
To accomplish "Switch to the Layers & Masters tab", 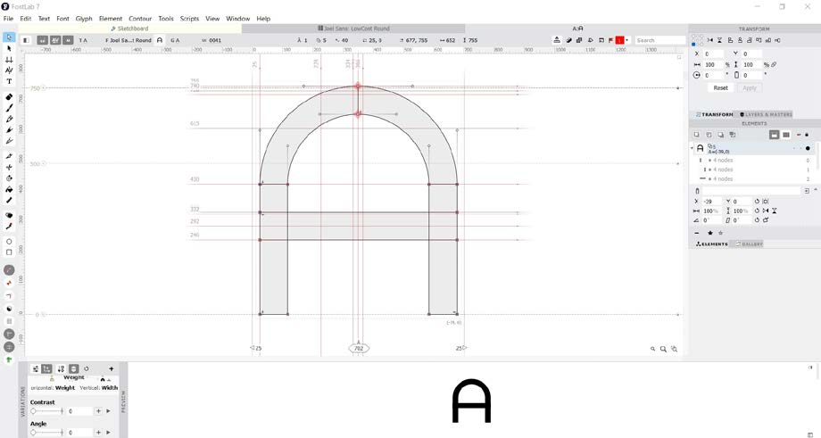I will pyautogui.click(x=766, y=114).
